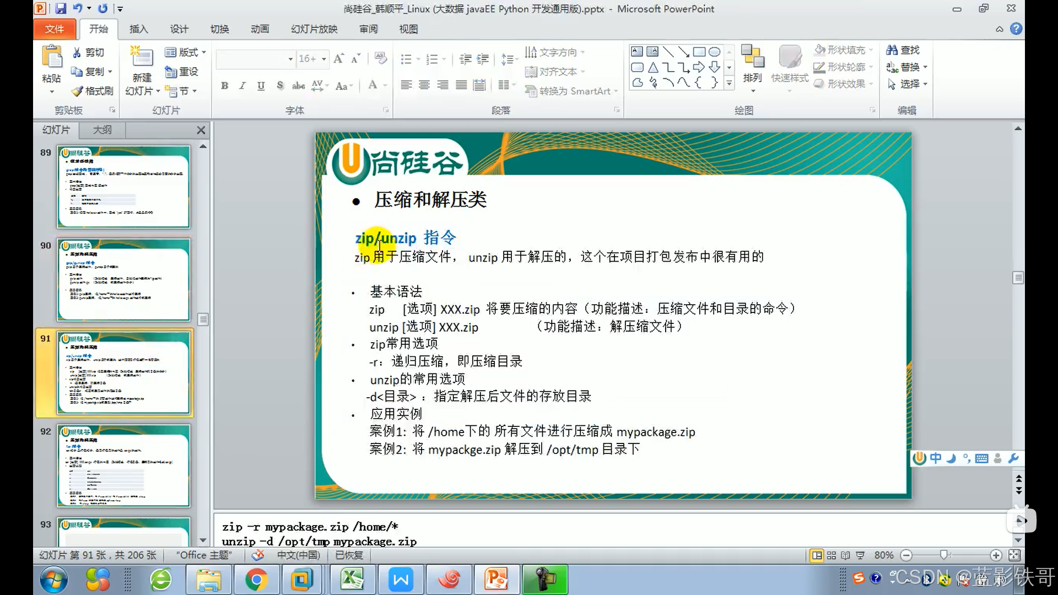Toggle Bold text formatting
This screenshot has width=1058, height=595.
pyautogui.click(x=224, y=85)
